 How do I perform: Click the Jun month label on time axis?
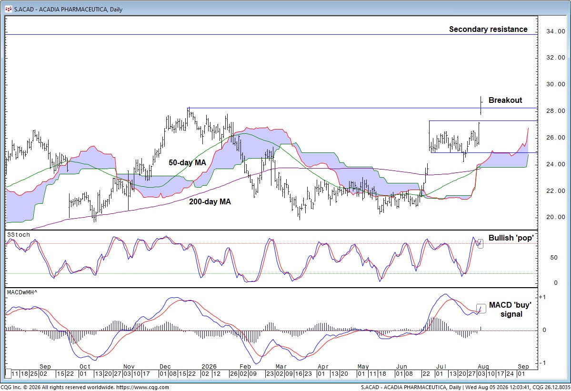pyautogui.click(x=401, y=367)
